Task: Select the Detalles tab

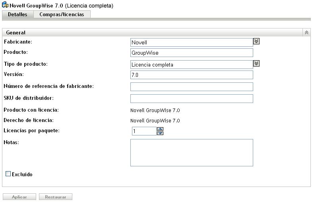Action: point(18,15)
